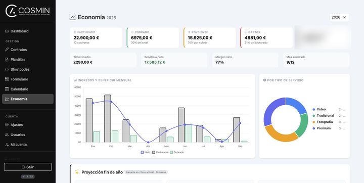Image resolution: width=364 pixels, height=183 pixels.
Task: Open Dashboard from the sidebar
Action: tap(28, 31)
